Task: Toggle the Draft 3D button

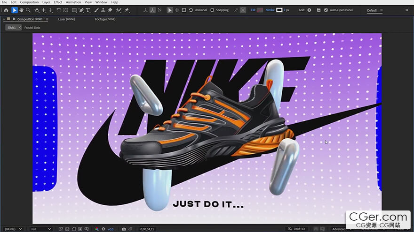Action: click(x=297, y=229)
